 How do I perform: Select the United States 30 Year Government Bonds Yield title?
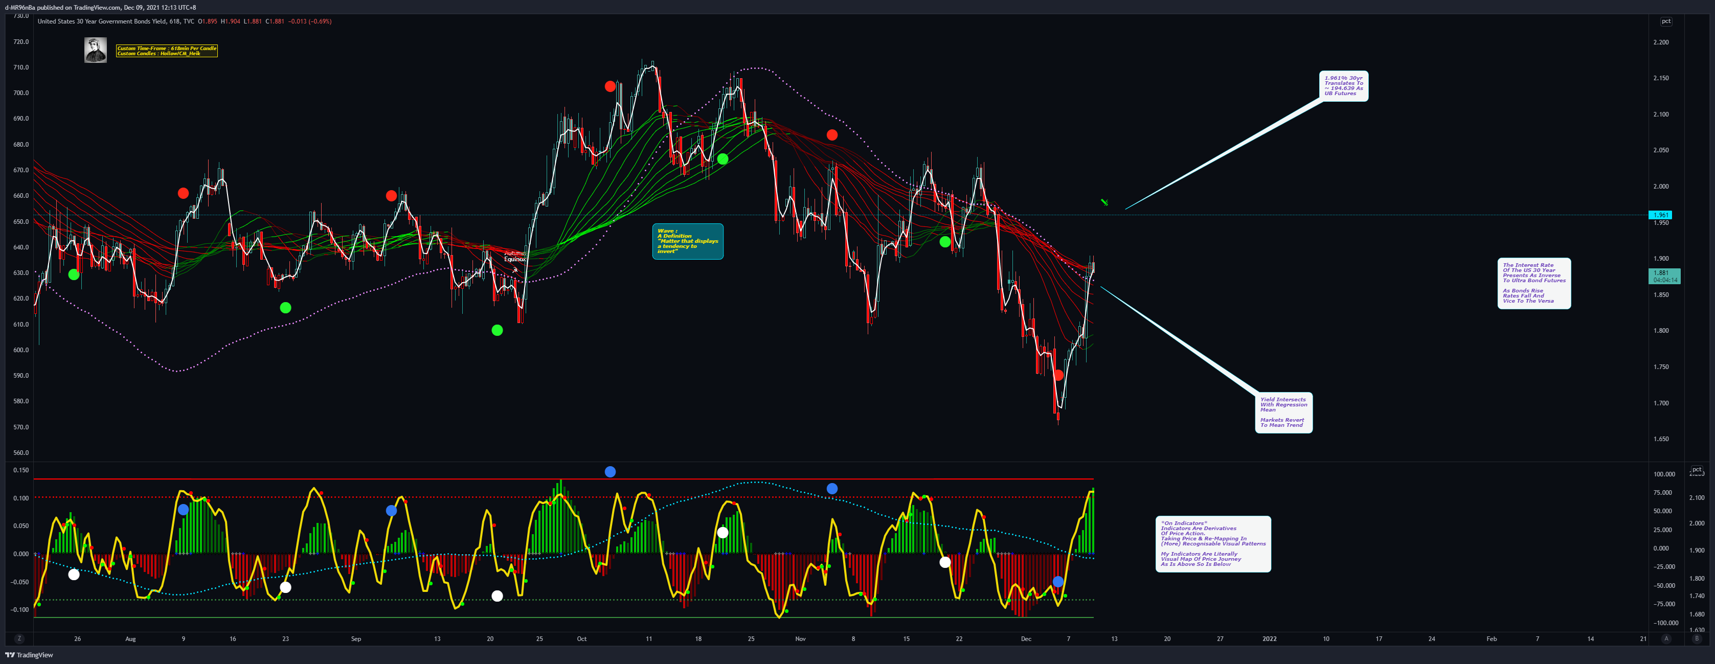(103, 21)
